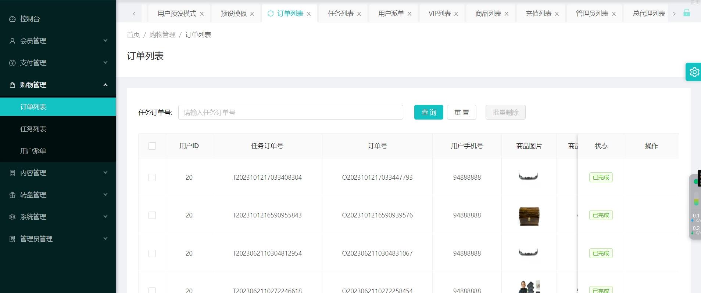This screenshot has height=293, width=701.
Task: Open 控制台 dashboard in the sidebar
Action: coord(30,19)
